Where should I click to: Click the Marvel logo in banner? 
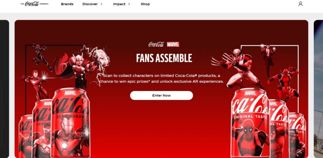tap(173, 44)
